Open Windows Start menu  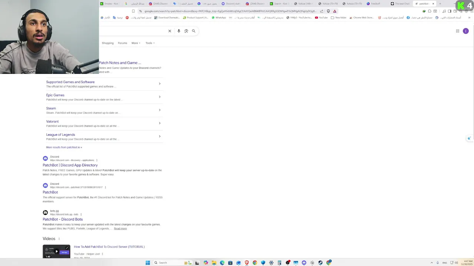coord(148,263)
